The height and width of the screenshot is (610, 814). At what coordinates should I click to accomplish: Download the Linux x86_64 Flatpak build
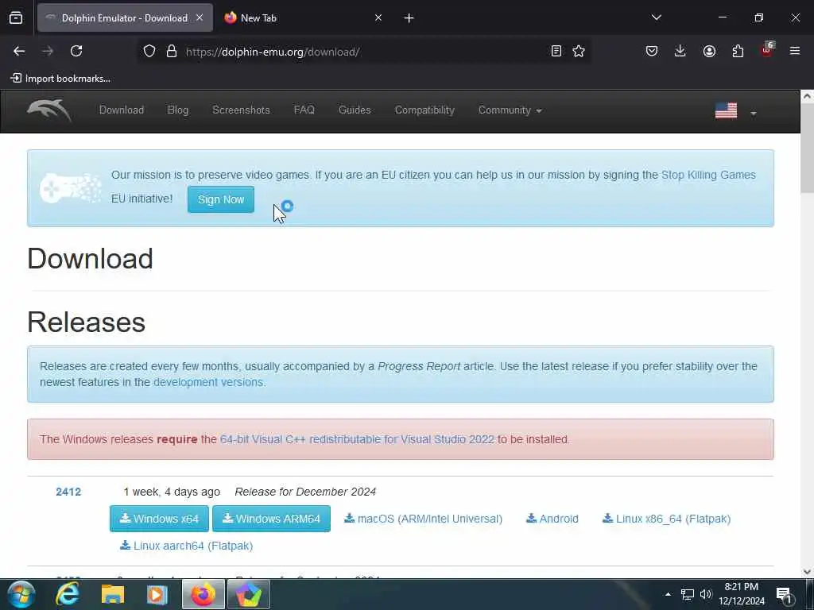click(667, 519)
